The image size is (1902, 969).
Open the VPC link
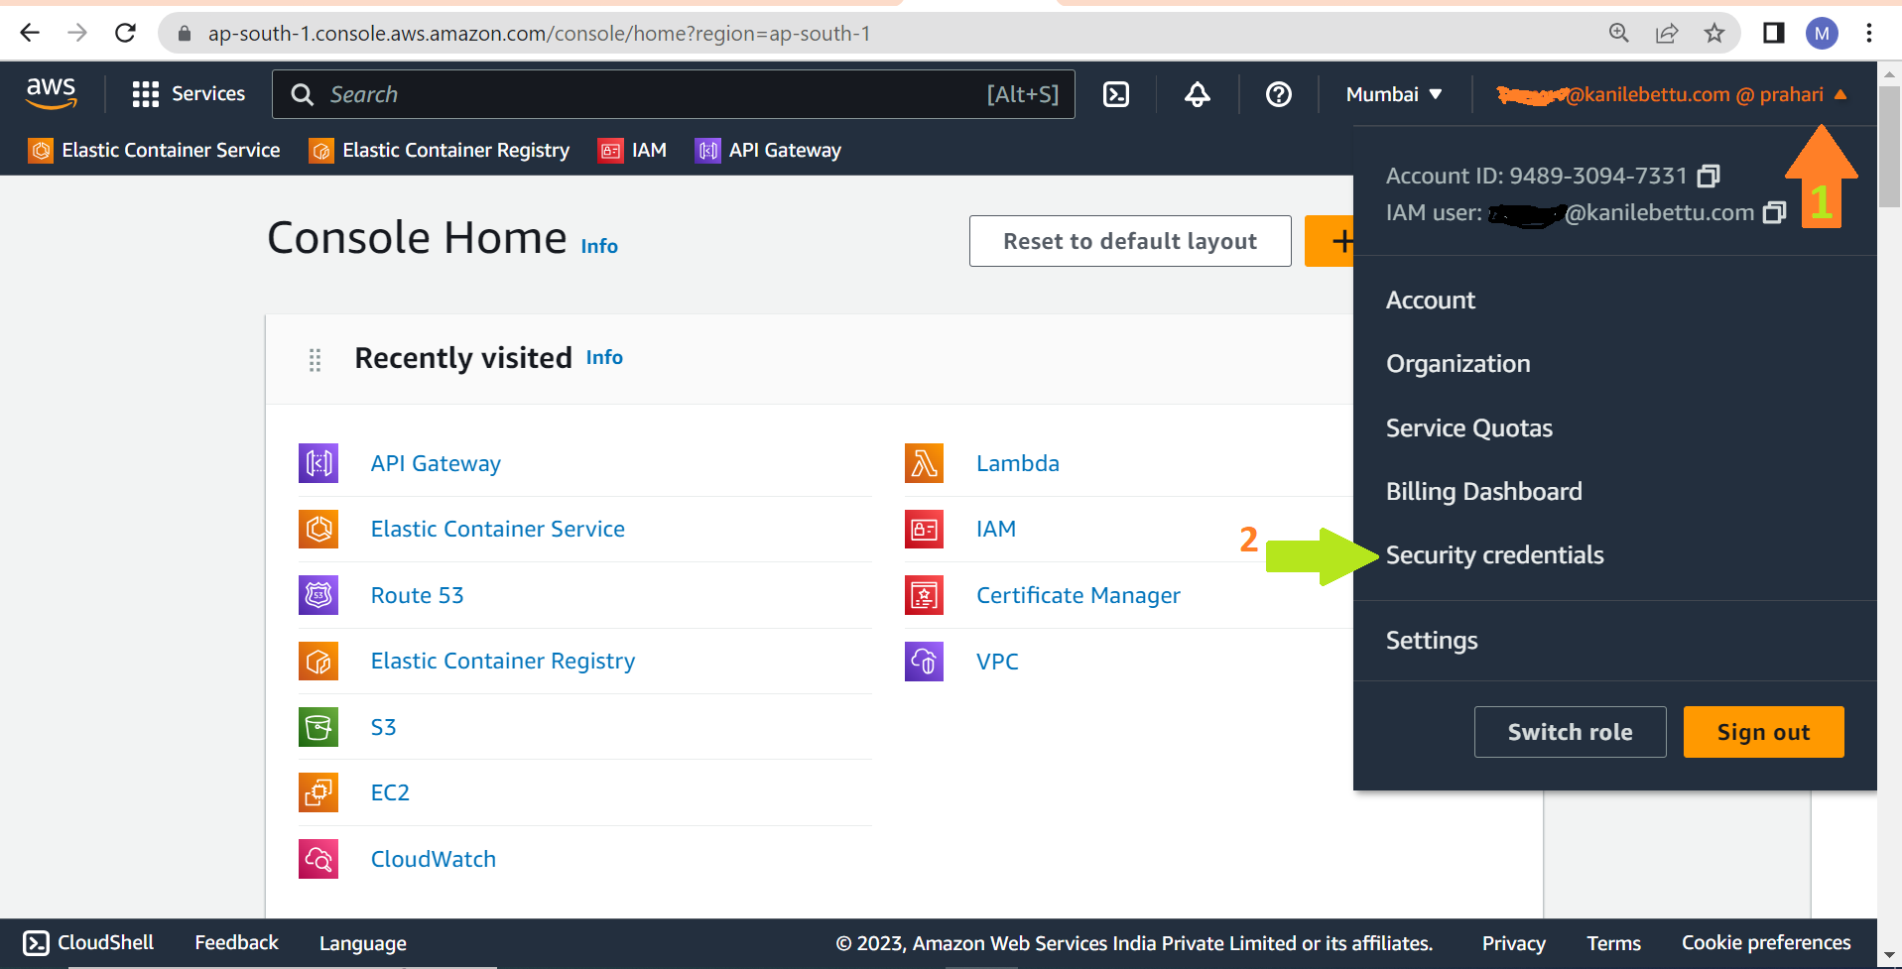pyautogui.click(x=997, y=662)
